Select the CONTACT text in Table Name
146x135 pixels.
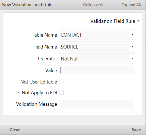tap(71, 35)
